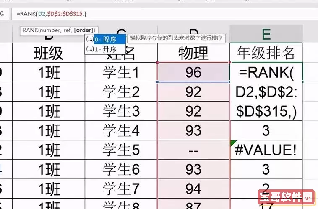Click the '物理' header cell

tap(194, 53)
